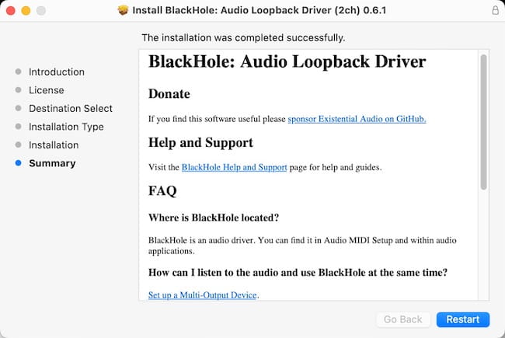
Task: Close the installer window
Action: point(10,11)
